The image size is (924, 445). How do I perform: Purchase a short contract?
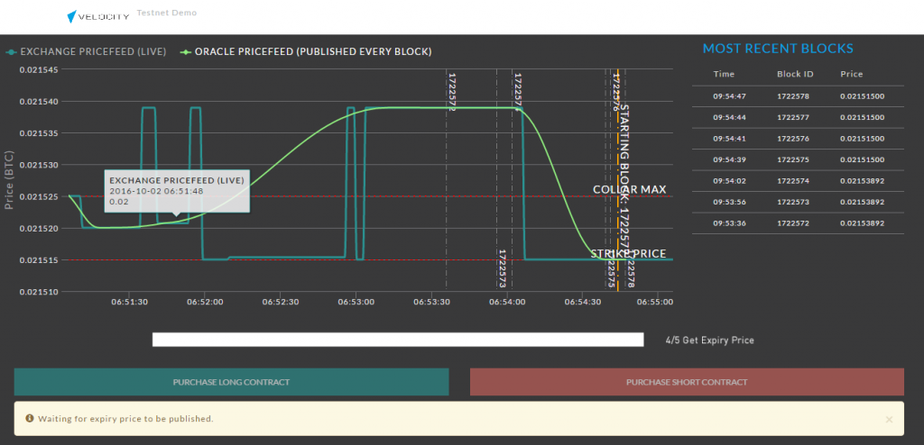point(687,382)
